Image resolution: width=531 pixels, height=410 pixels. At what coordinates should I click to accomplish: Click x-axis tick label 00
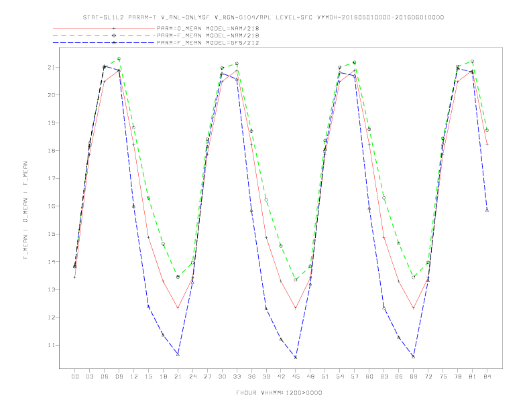coord(75,377)
